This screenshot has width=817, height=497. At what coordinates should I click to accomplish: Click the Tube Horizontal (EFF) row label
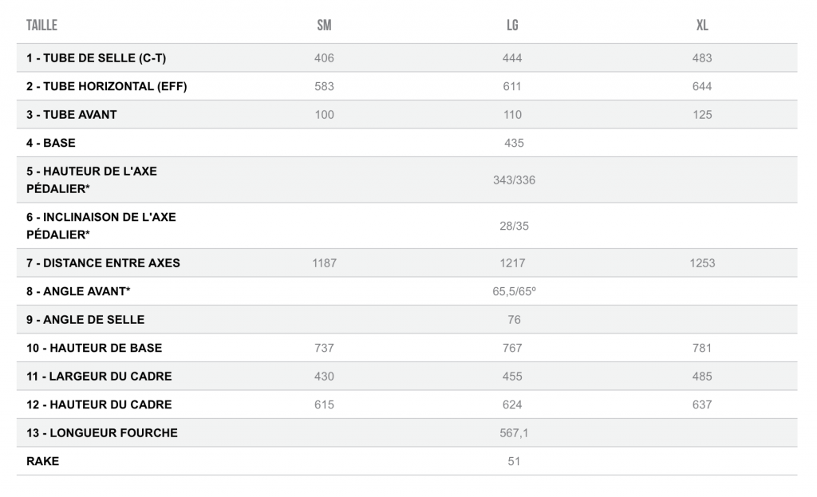pyautogui.click(x=106, y=86)
